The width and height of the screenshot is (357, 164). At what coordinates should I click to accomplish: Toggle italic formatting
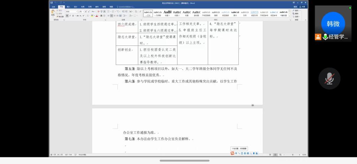click(x=69, y=16)
